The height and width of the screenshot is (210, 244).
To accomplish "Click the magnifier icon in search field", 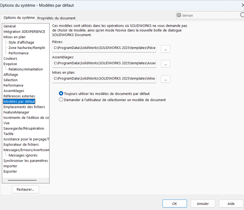I will point(242,15).
